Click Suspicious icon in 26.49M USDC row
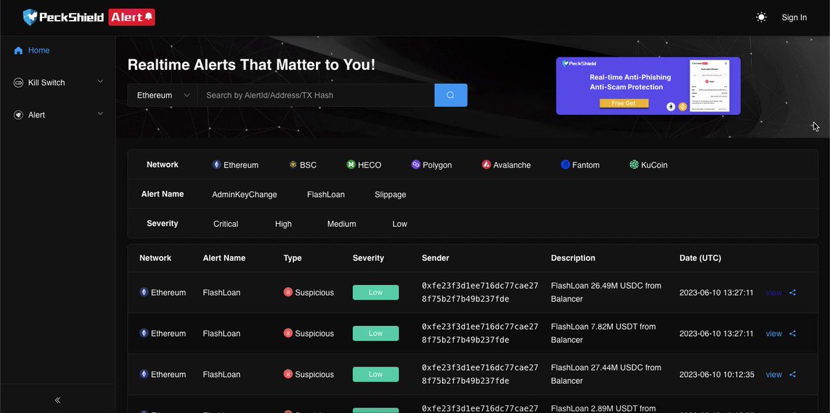Viewport: 830px width, 413px height. tap(288, 293)
